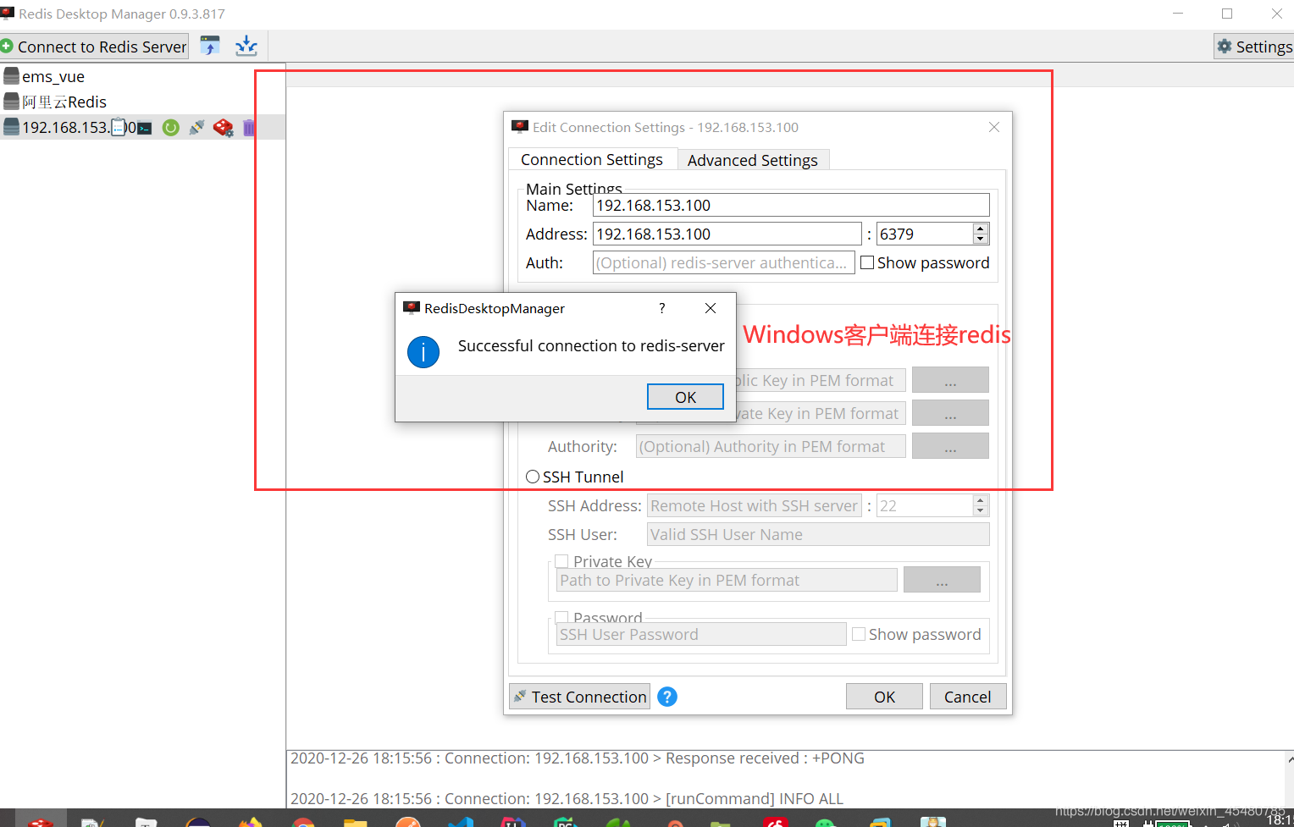Open the console terminal icon for 192.168.153.100
Image resolution: width=1294 pixels, height=827 pixels.
pos(145,128)
